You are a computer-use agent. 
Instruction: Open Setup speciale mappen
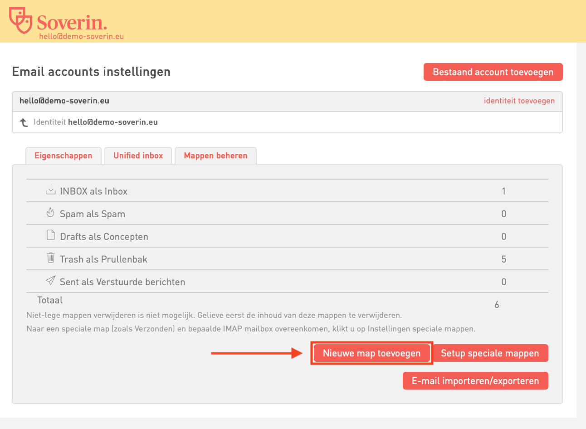tap(490, 353)
